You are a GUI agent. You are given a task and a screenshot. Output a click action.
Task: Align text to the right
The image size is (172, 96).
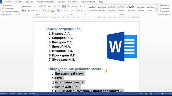click(64, 11)
